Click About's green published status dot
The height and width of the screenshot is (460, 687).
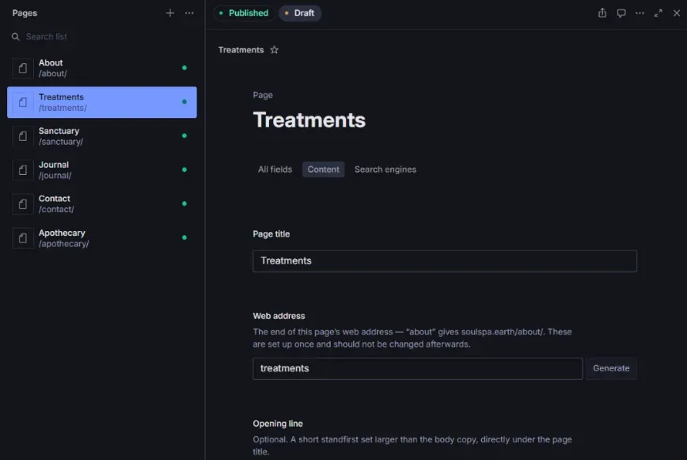(x=184, y=68)
